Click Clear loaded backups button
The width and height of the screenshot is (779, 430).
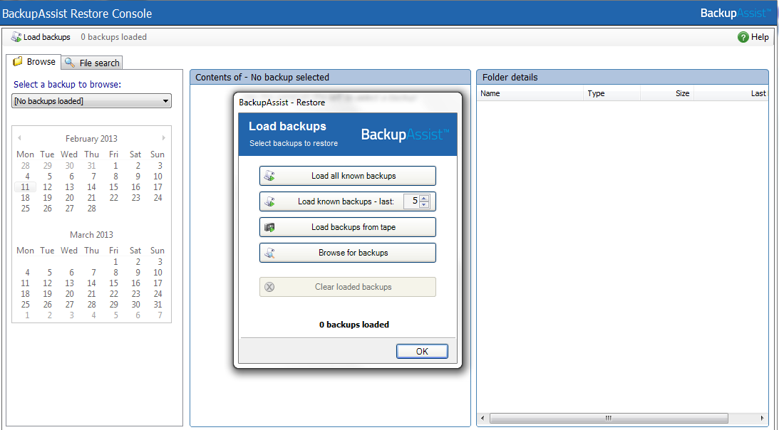(x=348, y=287)
